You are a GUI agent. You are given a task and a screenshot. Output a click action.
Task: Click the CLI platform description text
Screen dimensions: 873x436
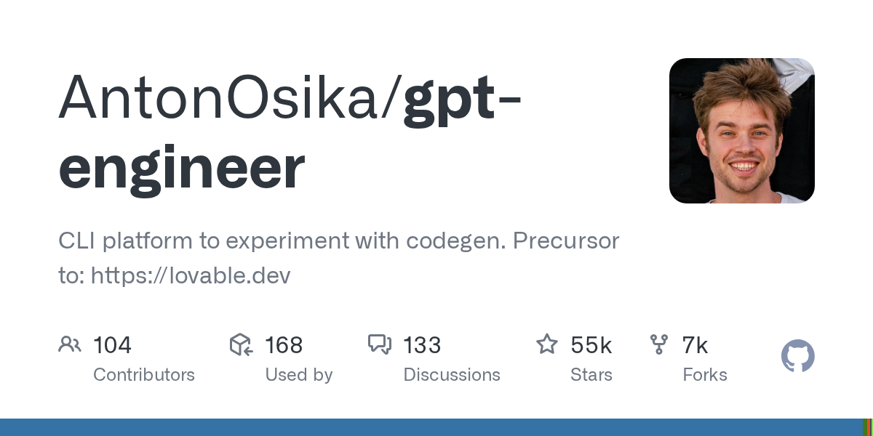click(338, 241)
